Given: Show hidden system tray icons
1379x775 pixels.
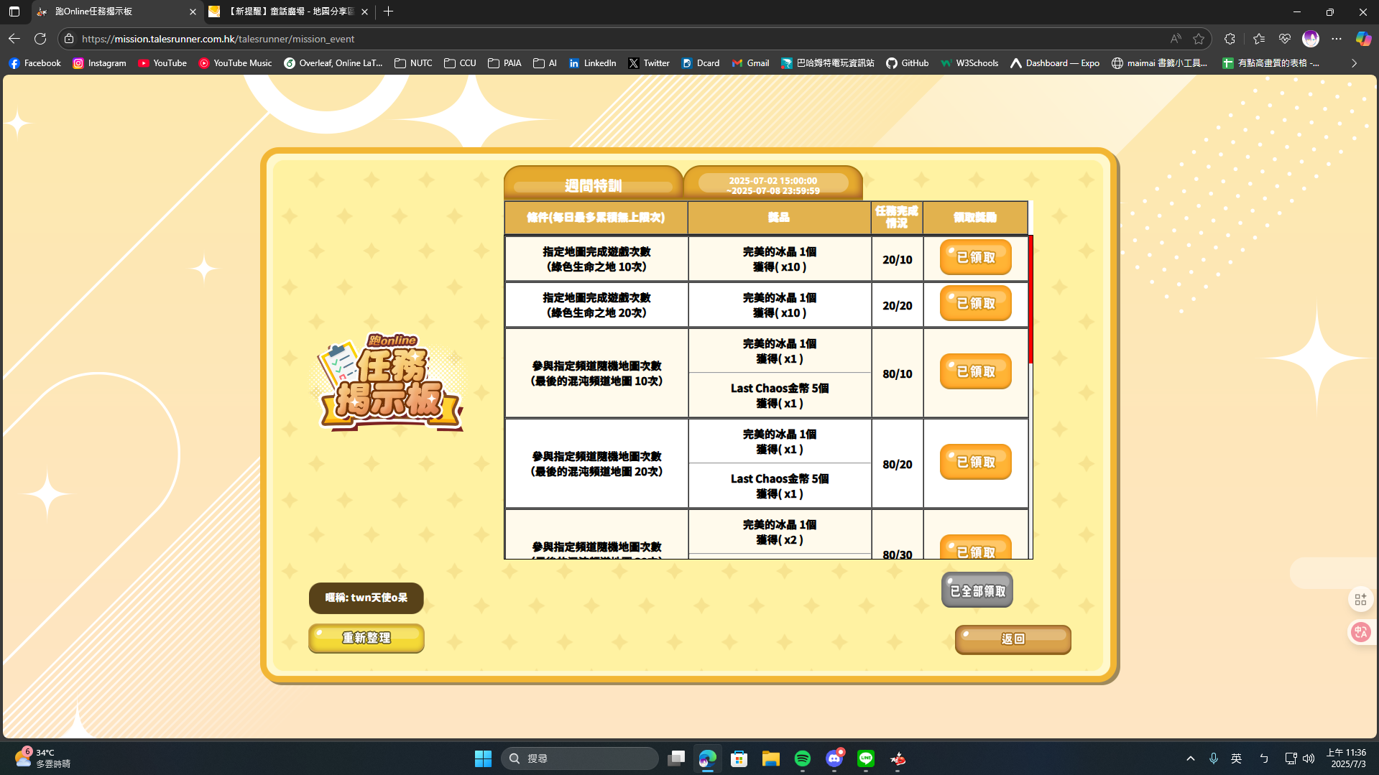Looking at the screenshot, I should pyautogui.click(x=1190, y=758).
